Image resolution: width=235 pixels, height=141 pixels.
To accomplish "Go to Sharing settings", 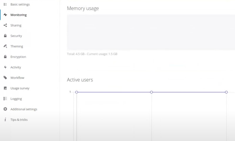I will 16,25.
